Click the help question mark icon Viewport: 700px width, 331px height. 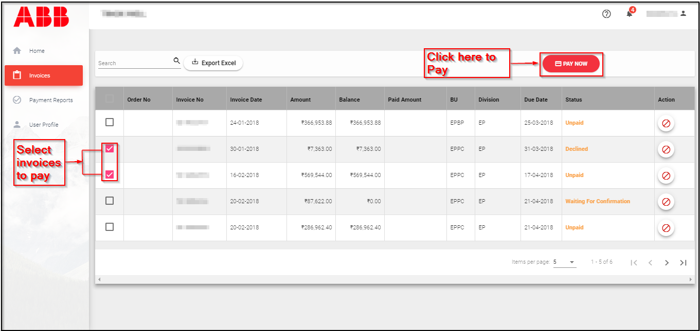tap(606, 14)
